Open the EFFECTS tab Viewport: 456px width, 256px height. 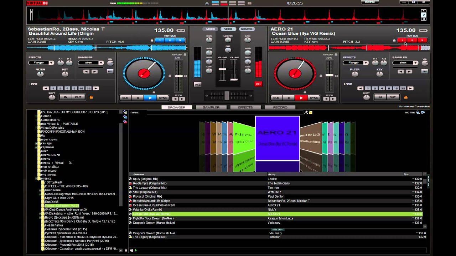point(245,107)
